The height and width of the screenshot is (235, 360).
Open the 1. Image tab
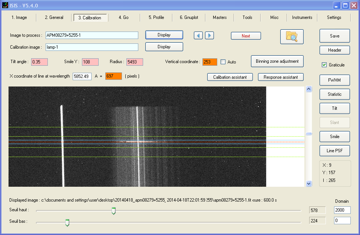coord(19,17)
